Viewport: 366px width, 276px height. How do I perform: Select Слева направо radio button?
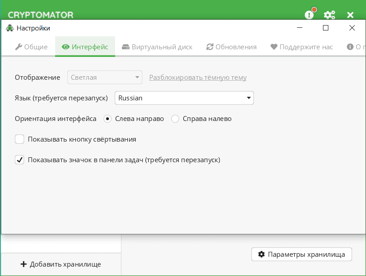click(x=108, y=119)
